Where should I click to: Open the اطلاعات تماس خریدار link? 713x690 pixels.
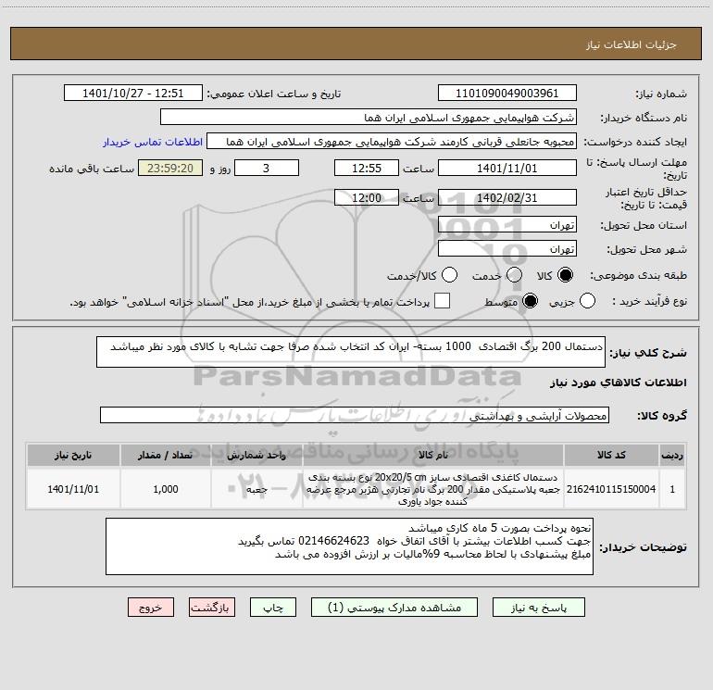pyautogui.click(x=153, y=142)
